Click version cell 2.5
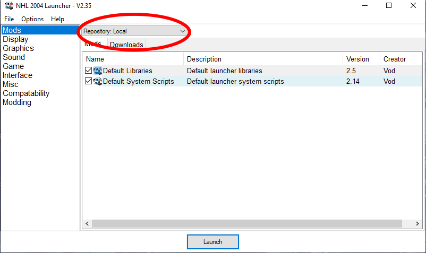426x253 pixels. (351, 71)
